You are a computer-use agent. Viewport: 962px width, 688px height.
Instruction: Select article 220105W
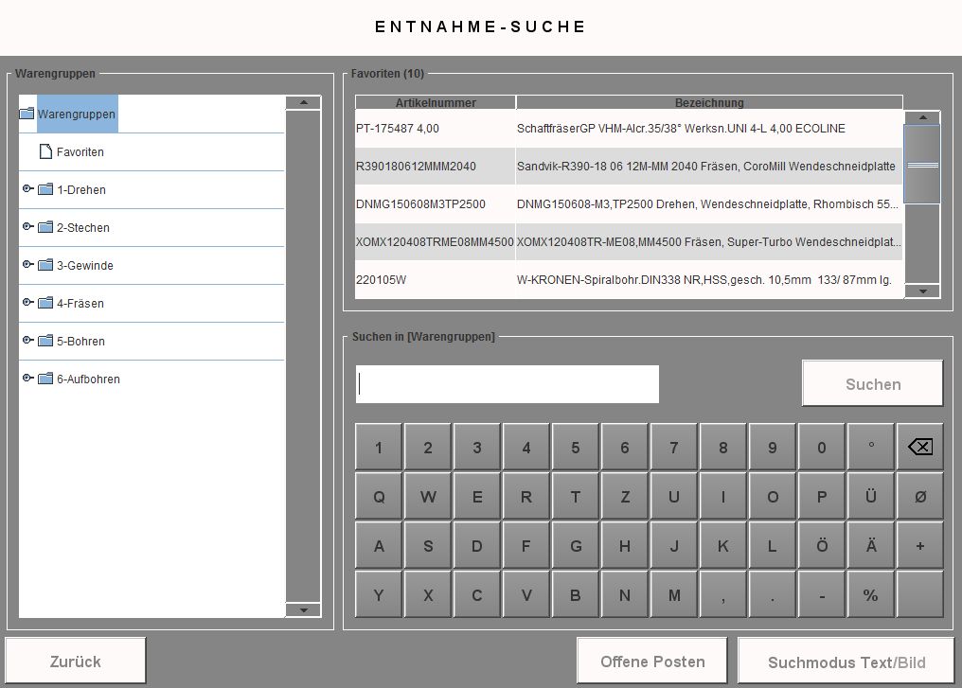pyautogui.click(x=435, y=279)
